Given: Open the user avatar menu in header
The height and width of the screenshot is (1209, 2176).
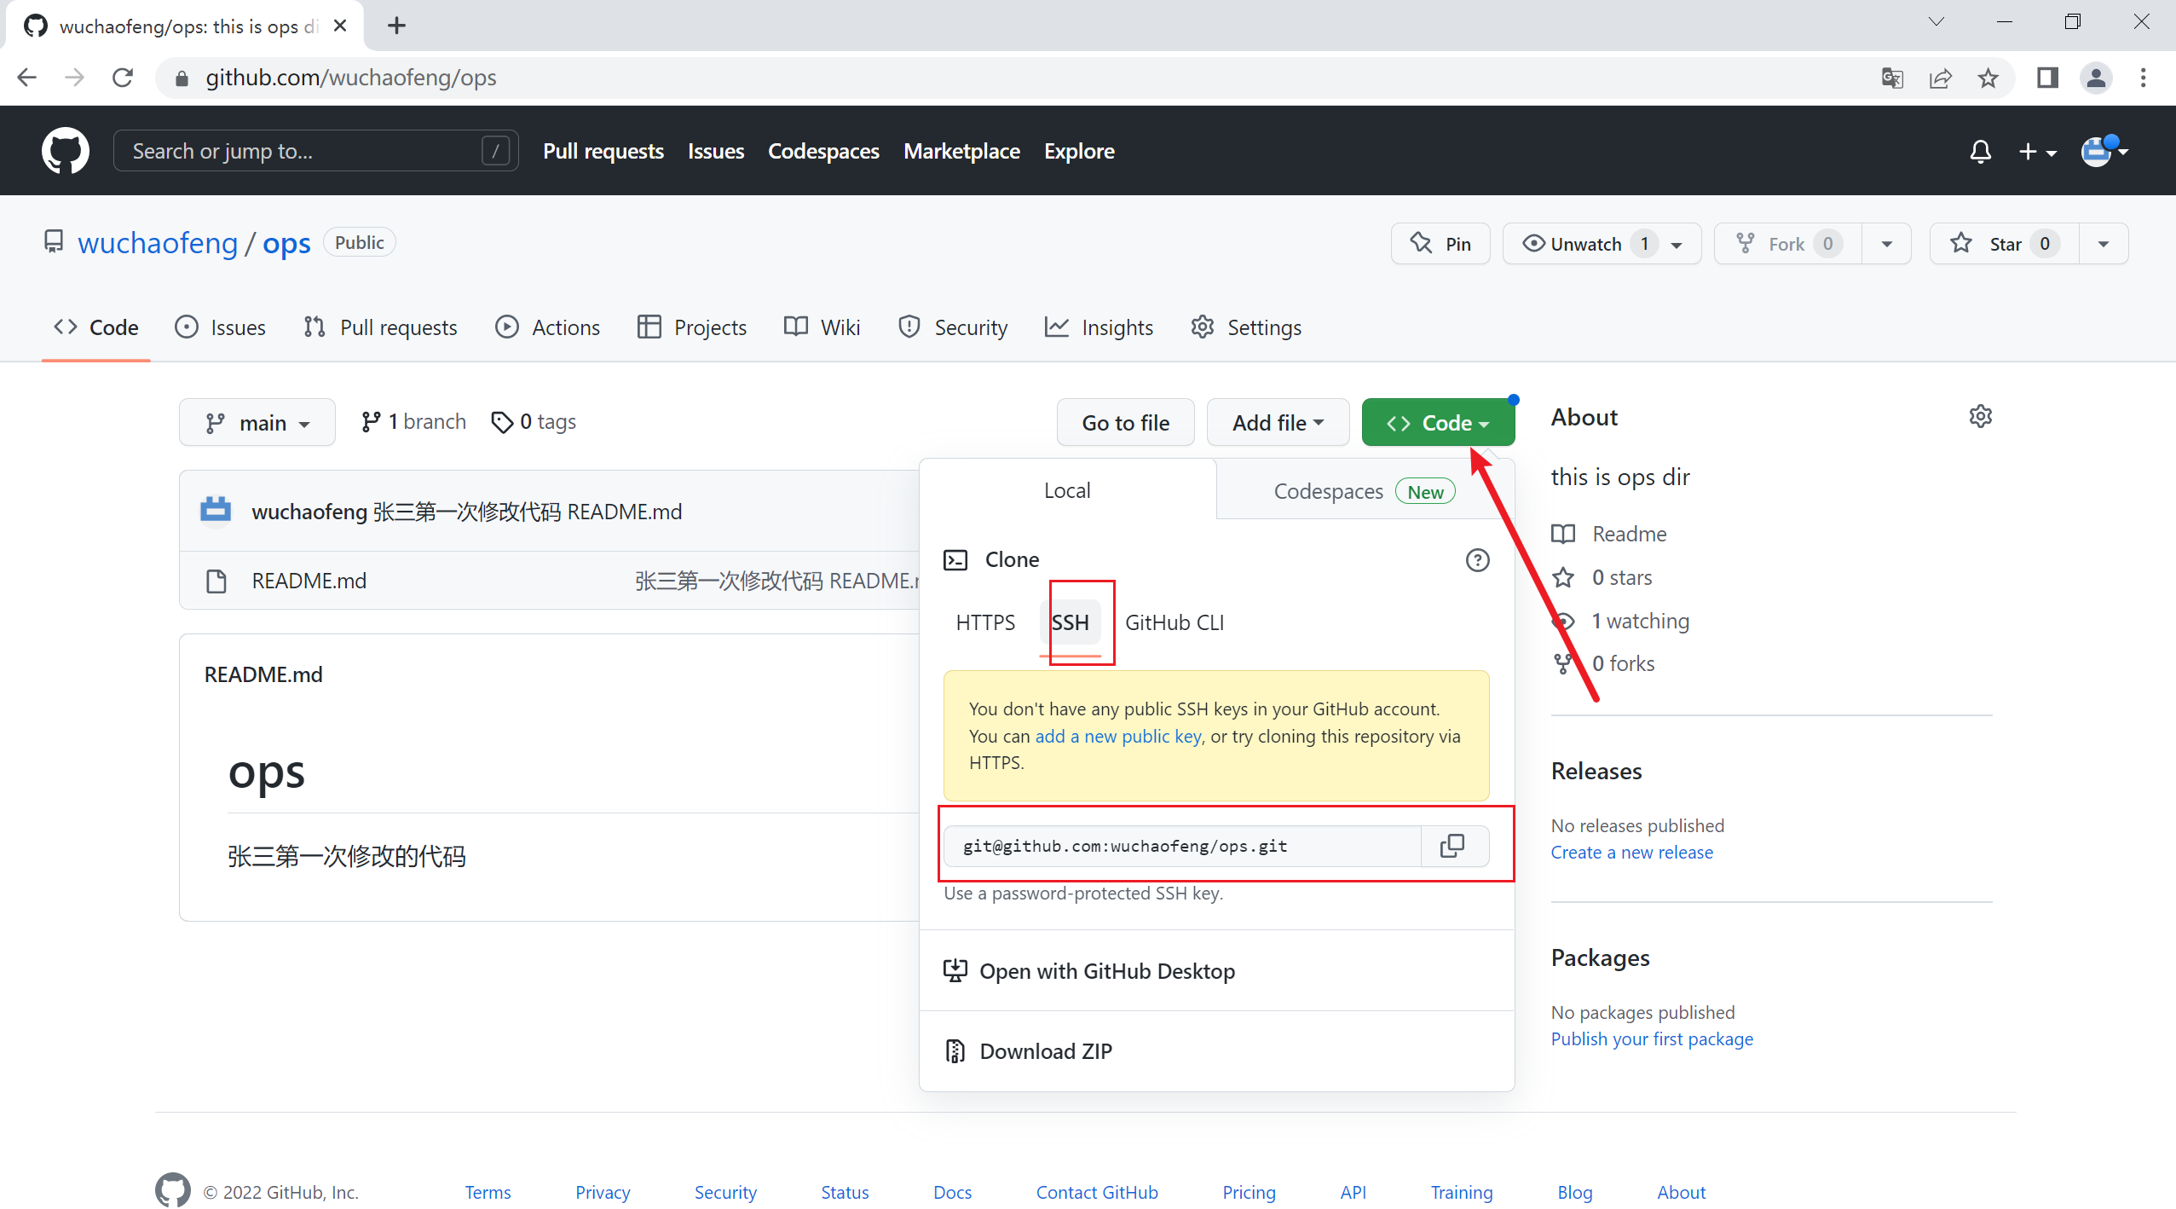Looking at the screenshot, I should (2104, 151).
